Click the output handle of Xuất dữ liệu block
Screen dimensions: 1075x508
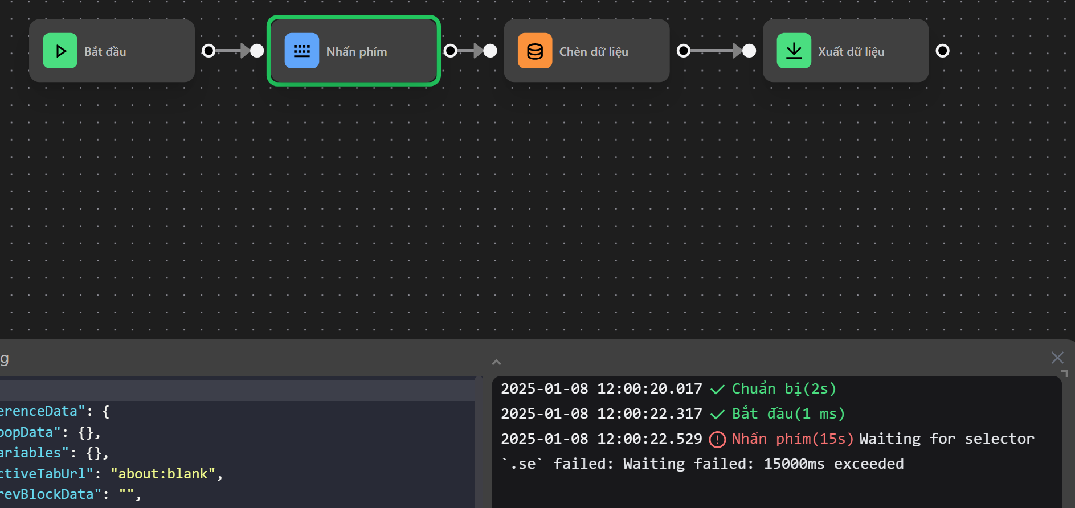coord(943,51)
